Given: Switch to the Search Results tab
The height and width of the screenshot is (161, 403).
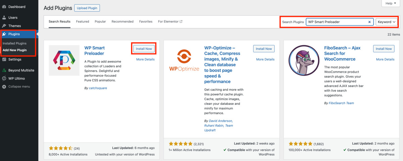Looking at the screenshot, I should click(x=59, y=21).
